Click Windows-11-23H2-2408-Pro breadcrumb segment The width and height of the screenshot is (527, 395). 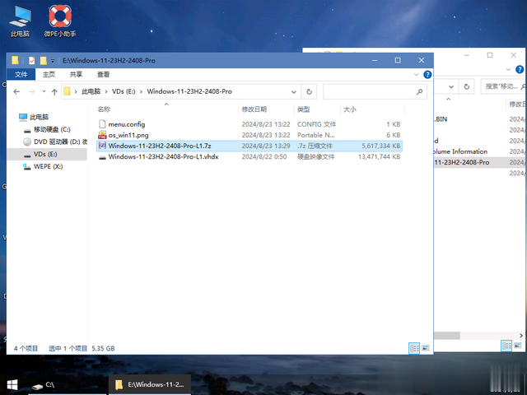189,91
